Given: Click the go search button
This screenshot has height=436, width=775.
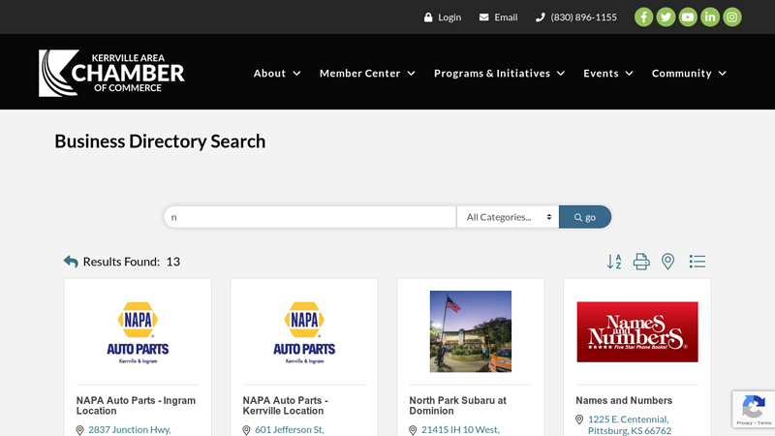Looking at the screenshot, I should click(x=585, y=217).
